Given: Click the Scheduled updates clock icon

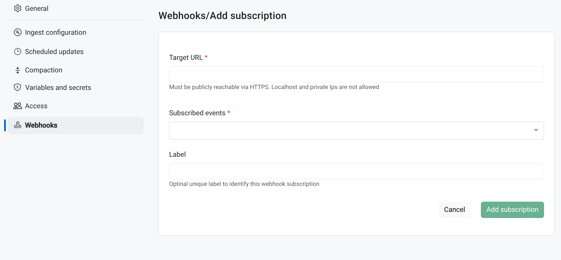Looking at the screenshot, I should pos(18,52).
